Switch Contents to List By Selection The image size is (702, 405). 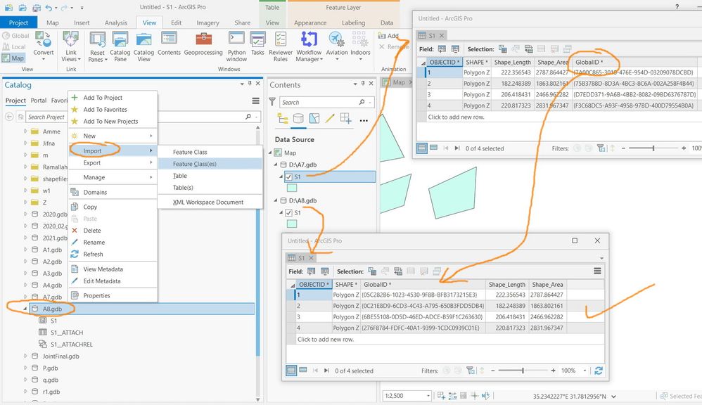(x=314, y=119)
